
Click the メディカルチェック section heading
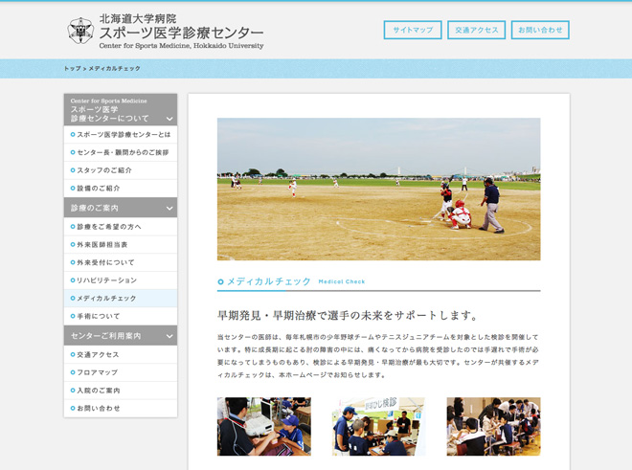click(269, 281)
